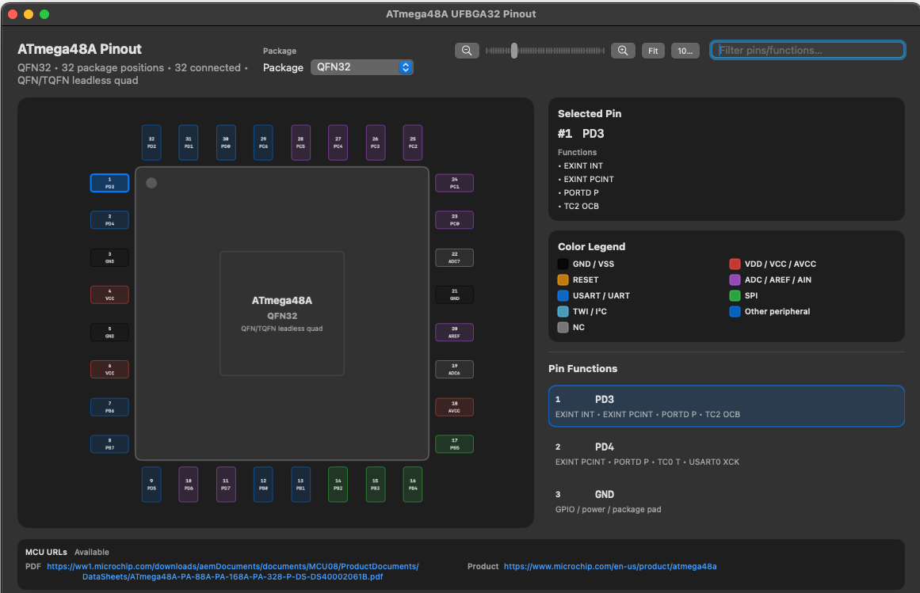The width and height of the screenshot is (920, 593).
Task: Open the datasheet PDF link
Action: coord(233,572)
